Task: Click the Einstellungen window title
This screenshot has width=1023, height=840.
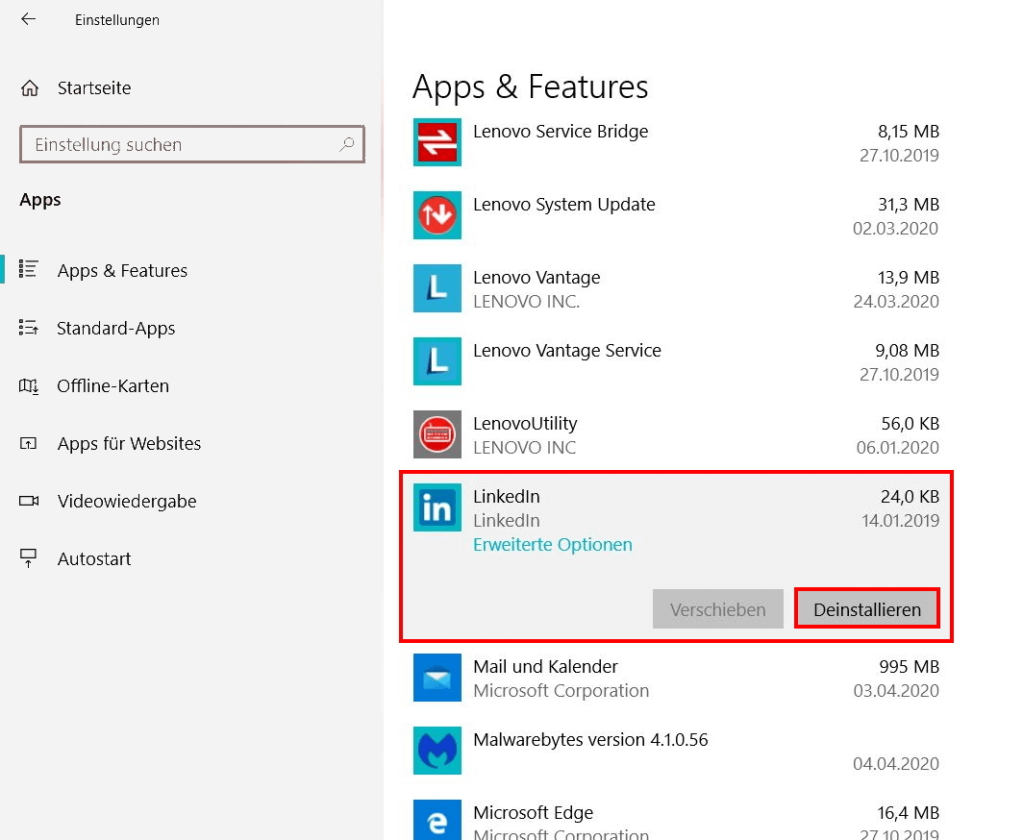Action: point(116,20)
